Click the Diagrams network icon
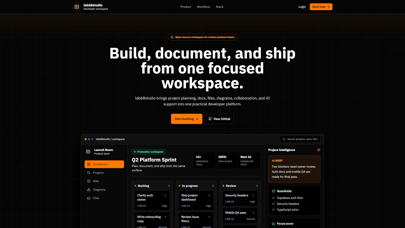The height and width of the screenshot is (228, 405). [89, 189]
